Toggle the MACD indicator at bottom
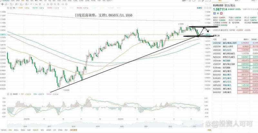 [x=36, y=130]
